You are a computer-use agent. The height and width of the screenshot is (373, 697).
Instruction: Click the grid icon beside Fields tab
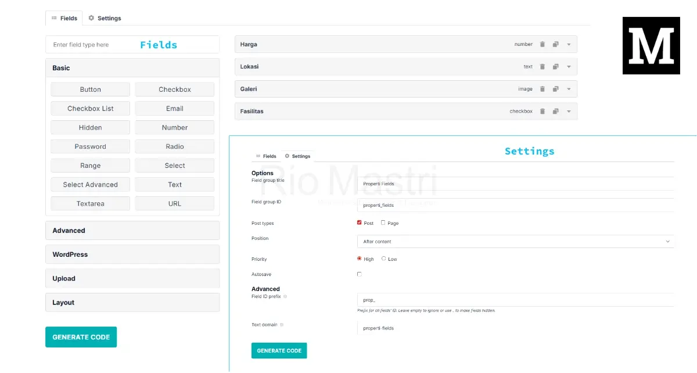(x=55, y=18)
